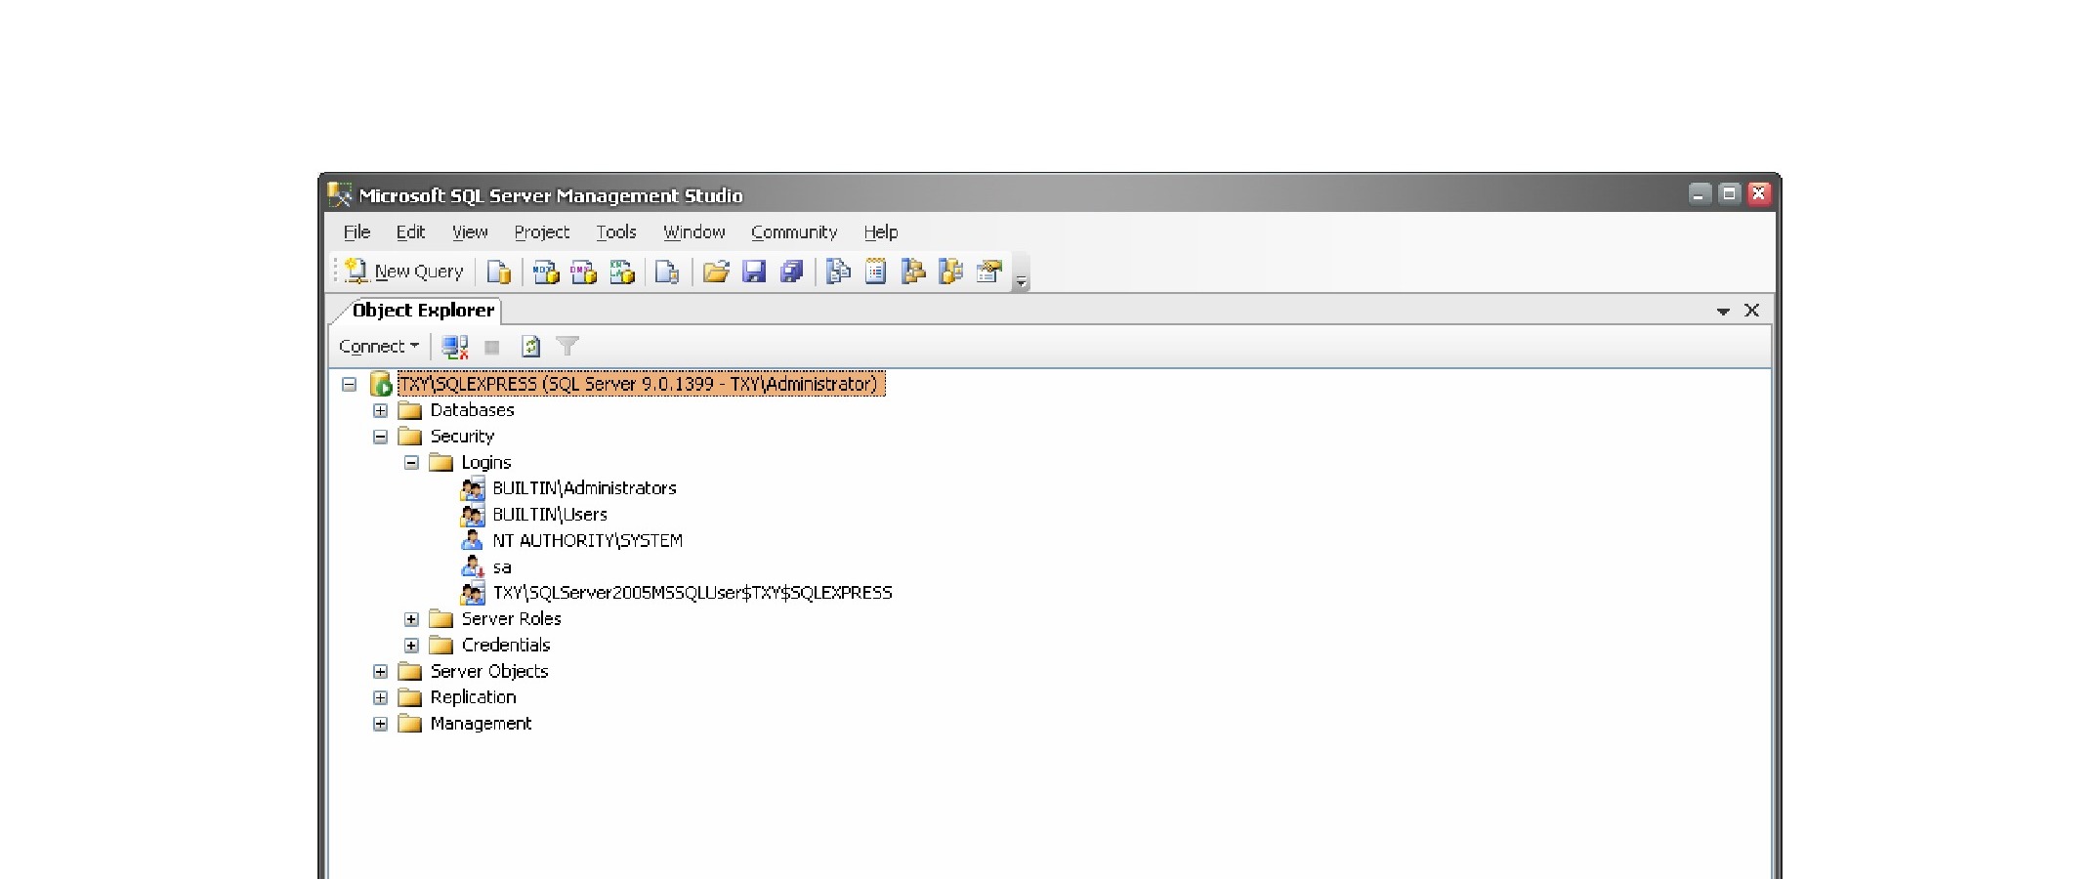
Task: Select the Databases folder label
Action: pyautogui.click(x=472, y=410)
